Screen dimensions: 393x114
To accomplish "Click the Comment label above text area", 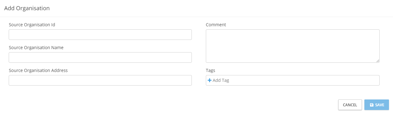I will pyautogui.click(x=216, y=25).
